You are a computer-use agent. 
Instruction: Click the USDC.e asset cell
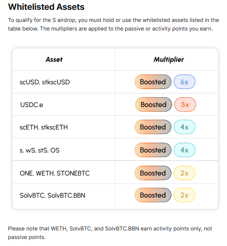click(x=31, y=105)
